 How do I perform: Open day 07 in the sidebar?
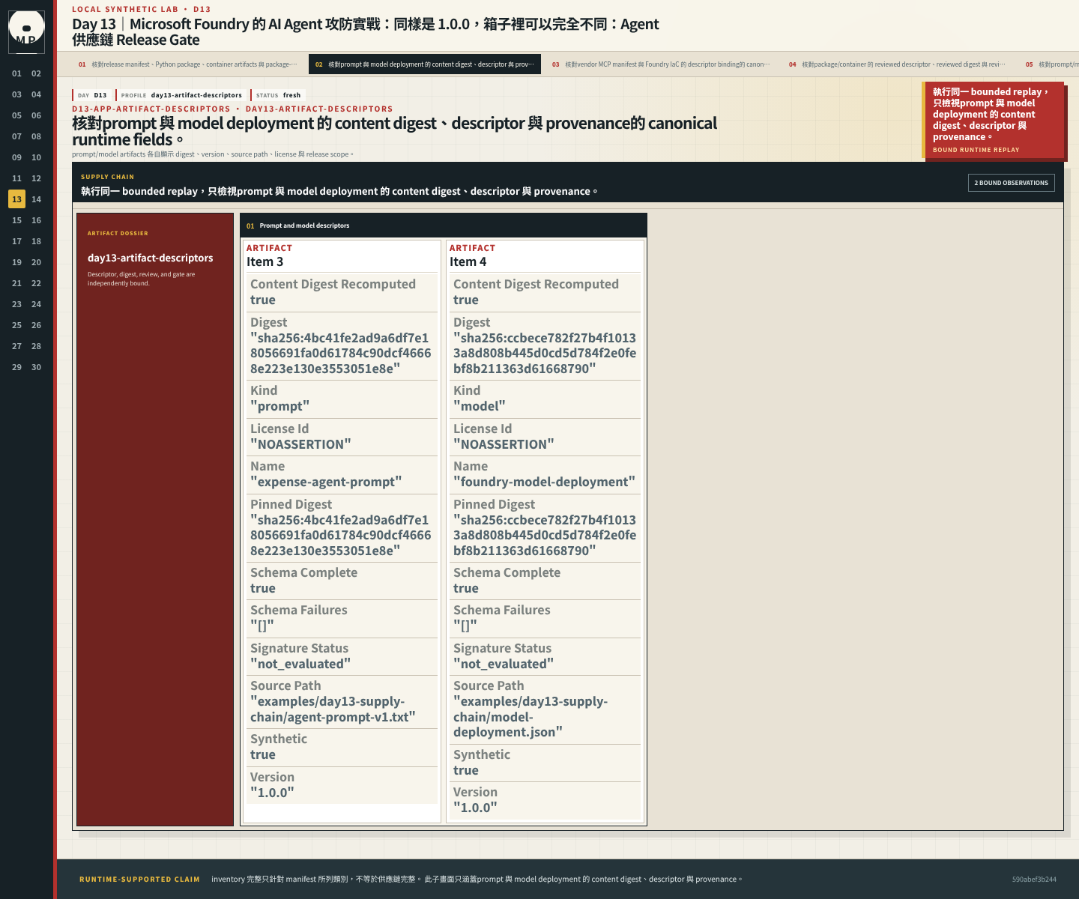point(16,136)
